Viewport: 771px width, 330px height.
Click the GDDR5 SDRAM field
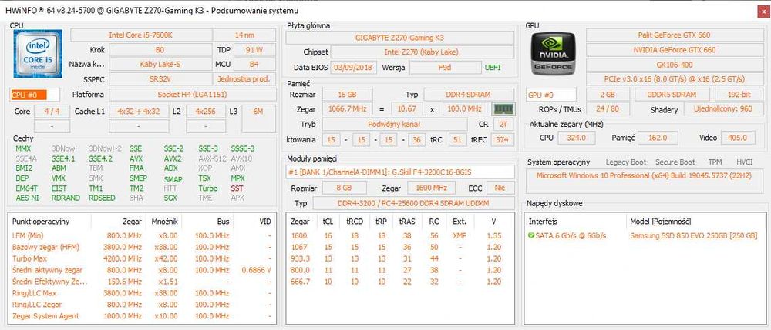(x=672, y=95)
